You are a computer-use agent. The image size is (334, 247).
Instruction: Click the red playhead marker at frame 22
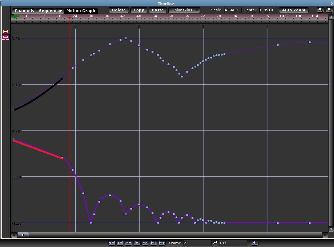pyautogui.click(x=70, y=18)
